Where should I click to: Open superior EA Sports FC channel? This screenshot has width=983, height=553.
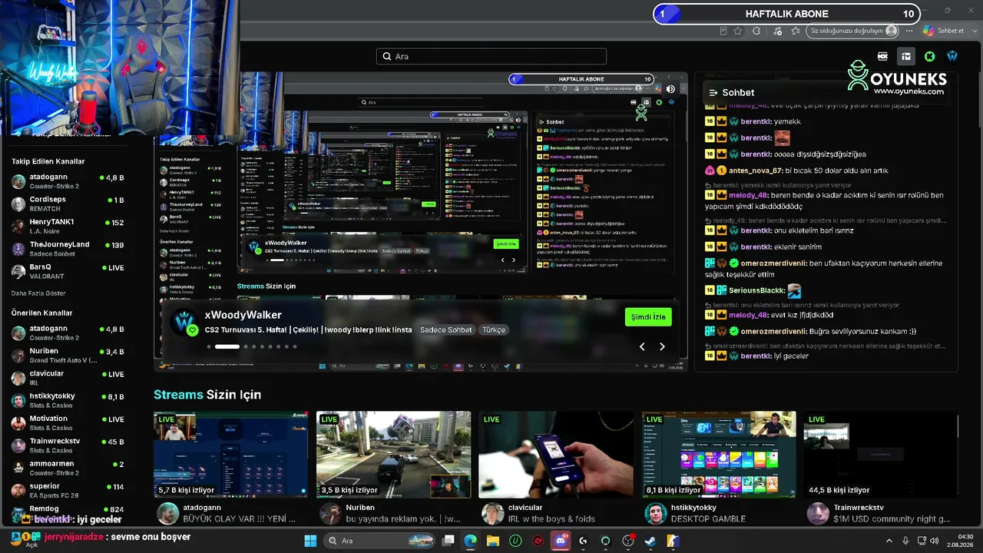click(68, 489)
